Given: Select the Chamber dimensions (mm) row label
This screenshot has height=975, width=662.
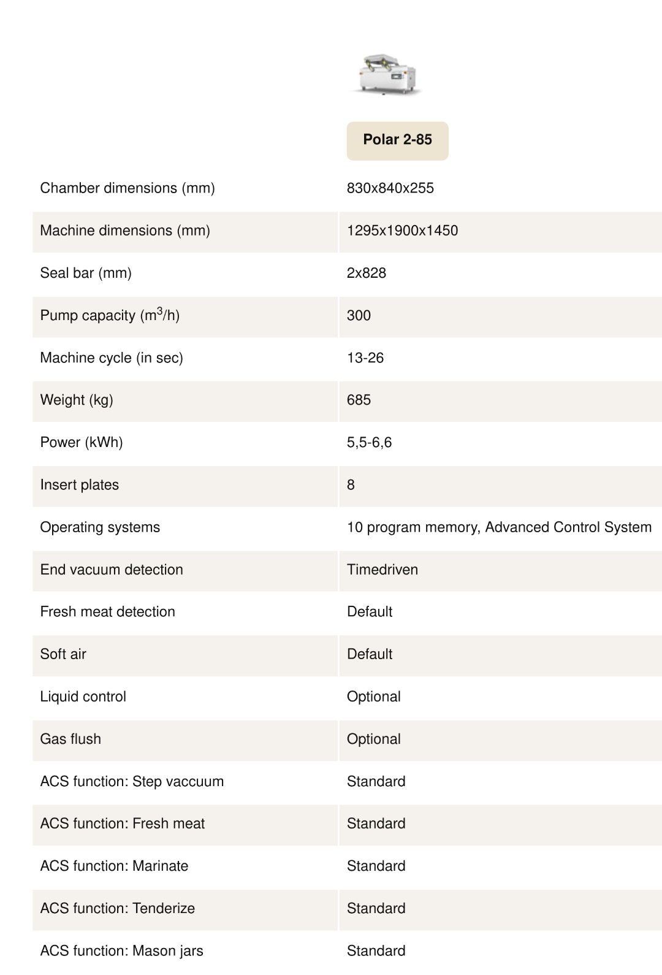Looking at the screenshot, I should tap(127, 188).
